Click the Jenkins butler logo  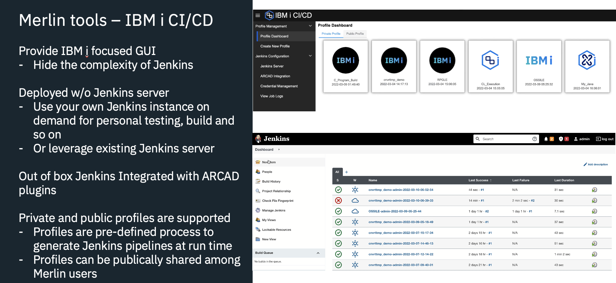(x=258, y=139)
